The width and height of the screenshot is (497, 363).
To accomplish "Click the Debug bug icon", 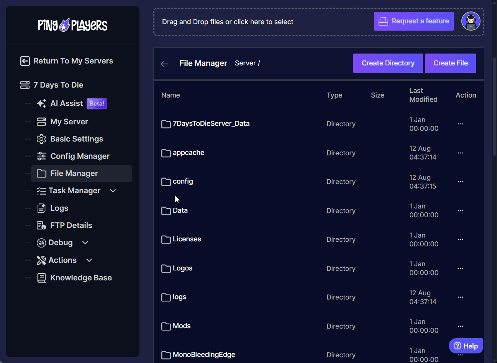I will pos(41,243).
